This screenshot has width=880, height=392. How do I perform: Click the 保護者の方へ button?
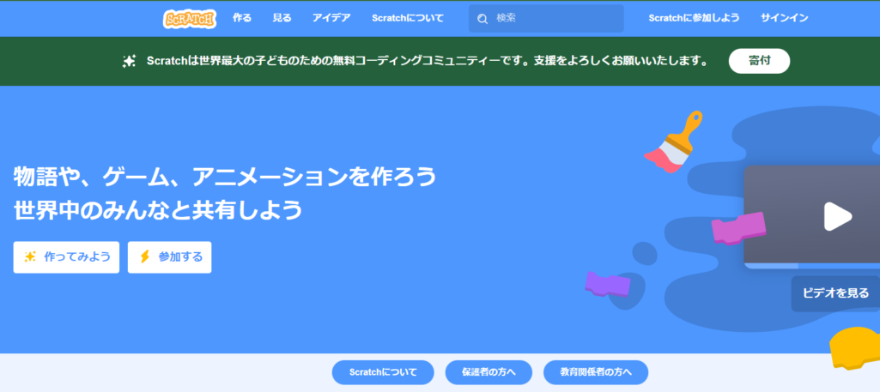click(x=489, y=372)
